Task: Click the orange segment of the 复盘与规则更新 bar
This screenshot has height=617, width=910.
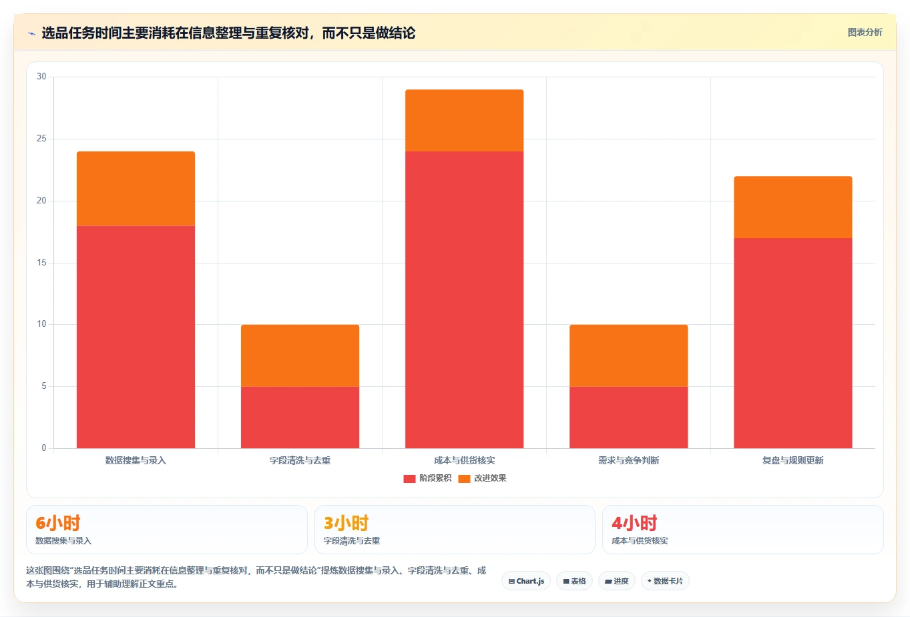Action: (792, 207)
